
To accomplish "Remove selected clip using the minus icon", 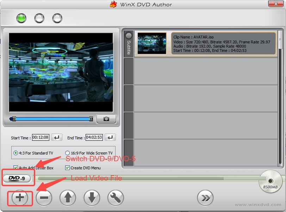I will 44,198.
